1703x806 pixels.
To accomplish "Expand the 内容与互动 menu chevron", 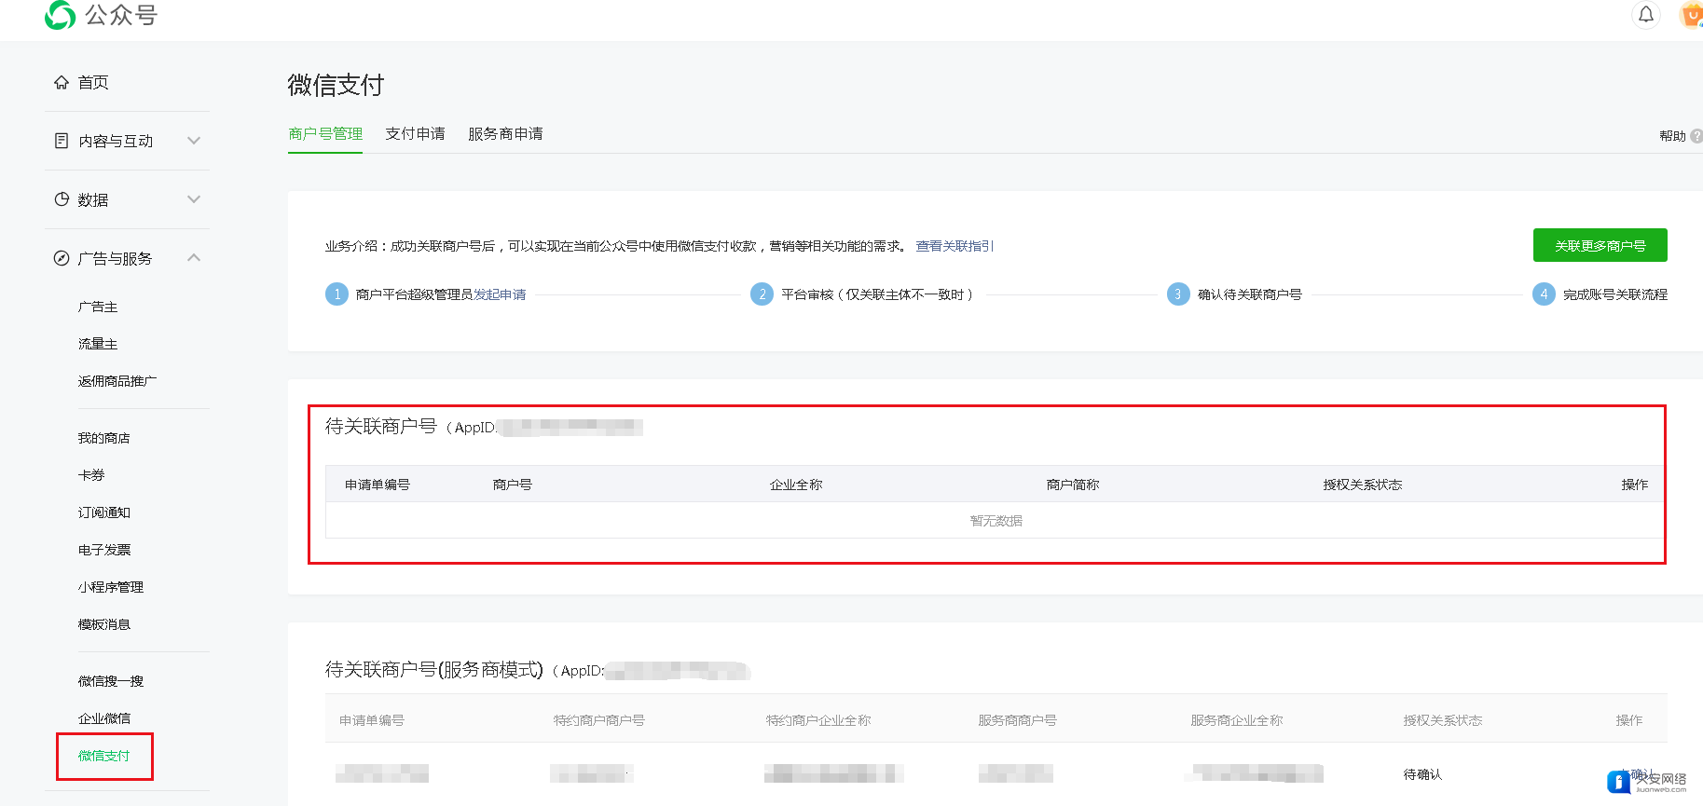I will coord(194,141).
